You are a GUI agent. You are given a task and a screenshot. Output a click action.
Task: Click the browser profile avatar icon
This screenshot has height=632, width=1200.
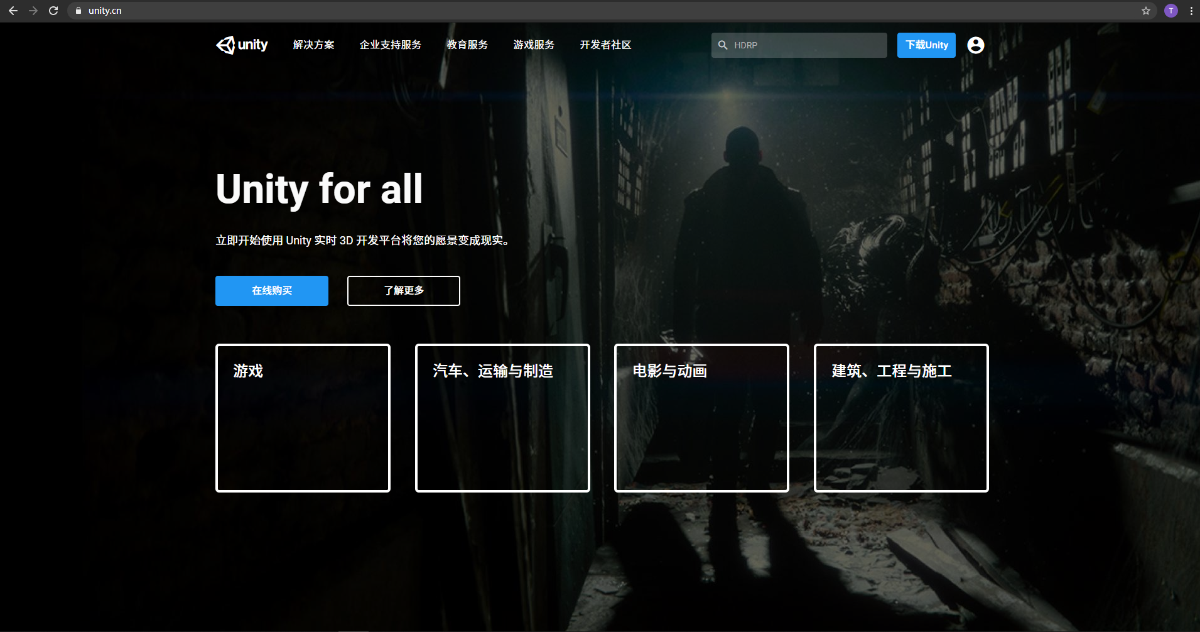click(1170, 10)
